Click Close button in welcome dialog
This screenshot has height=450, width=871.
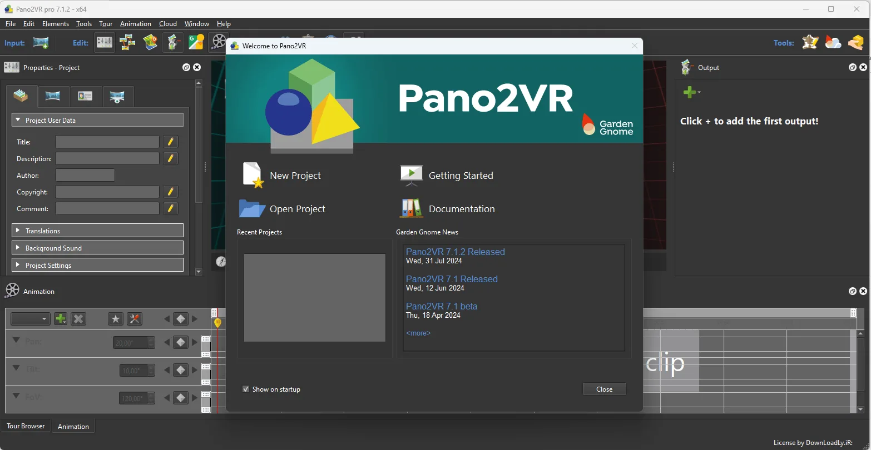(x=605, y=389)
